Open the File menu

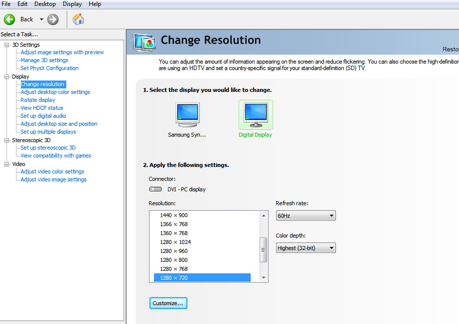point(6,4)
